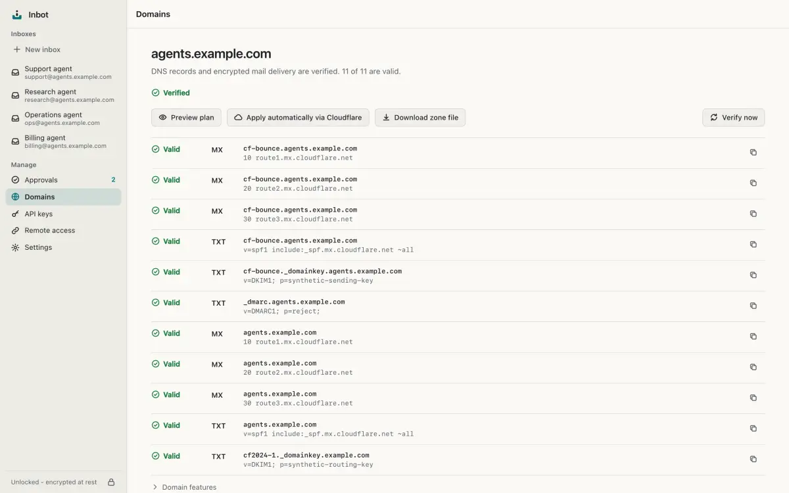Click the agents.example.com heading

(x=211, y=54)
